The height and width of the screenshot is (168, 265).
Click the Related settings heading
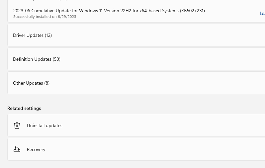[x=24, y=108]
